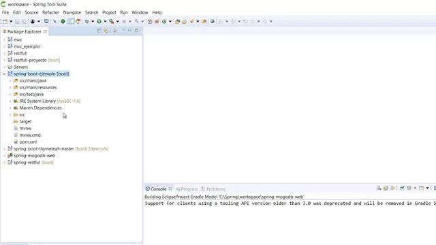Click the New wizard toolbar icon

[x=5, y=21]
